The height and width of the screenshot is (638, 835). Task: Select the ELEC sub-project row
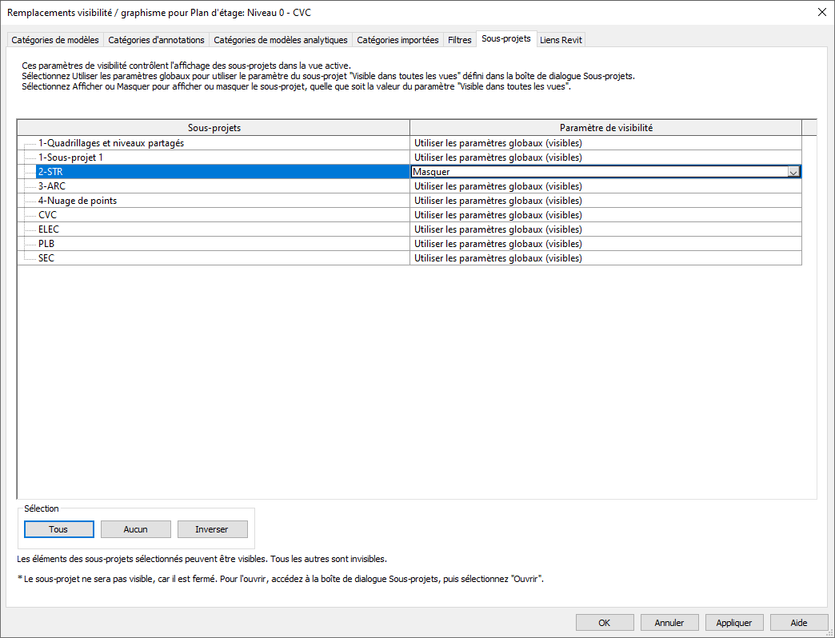pos(49,229)
